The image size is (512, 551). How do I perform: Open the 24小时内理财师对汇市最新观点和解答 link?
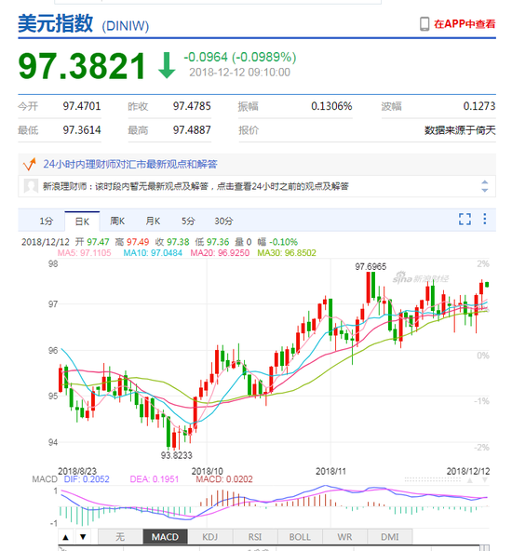coord(130,164)
